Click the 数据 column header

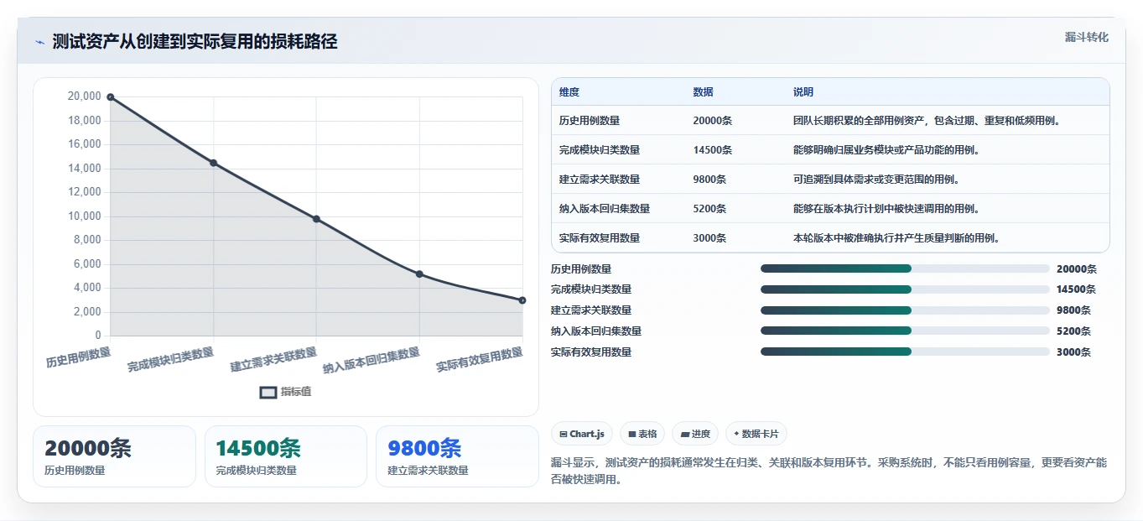pos(703,92)
